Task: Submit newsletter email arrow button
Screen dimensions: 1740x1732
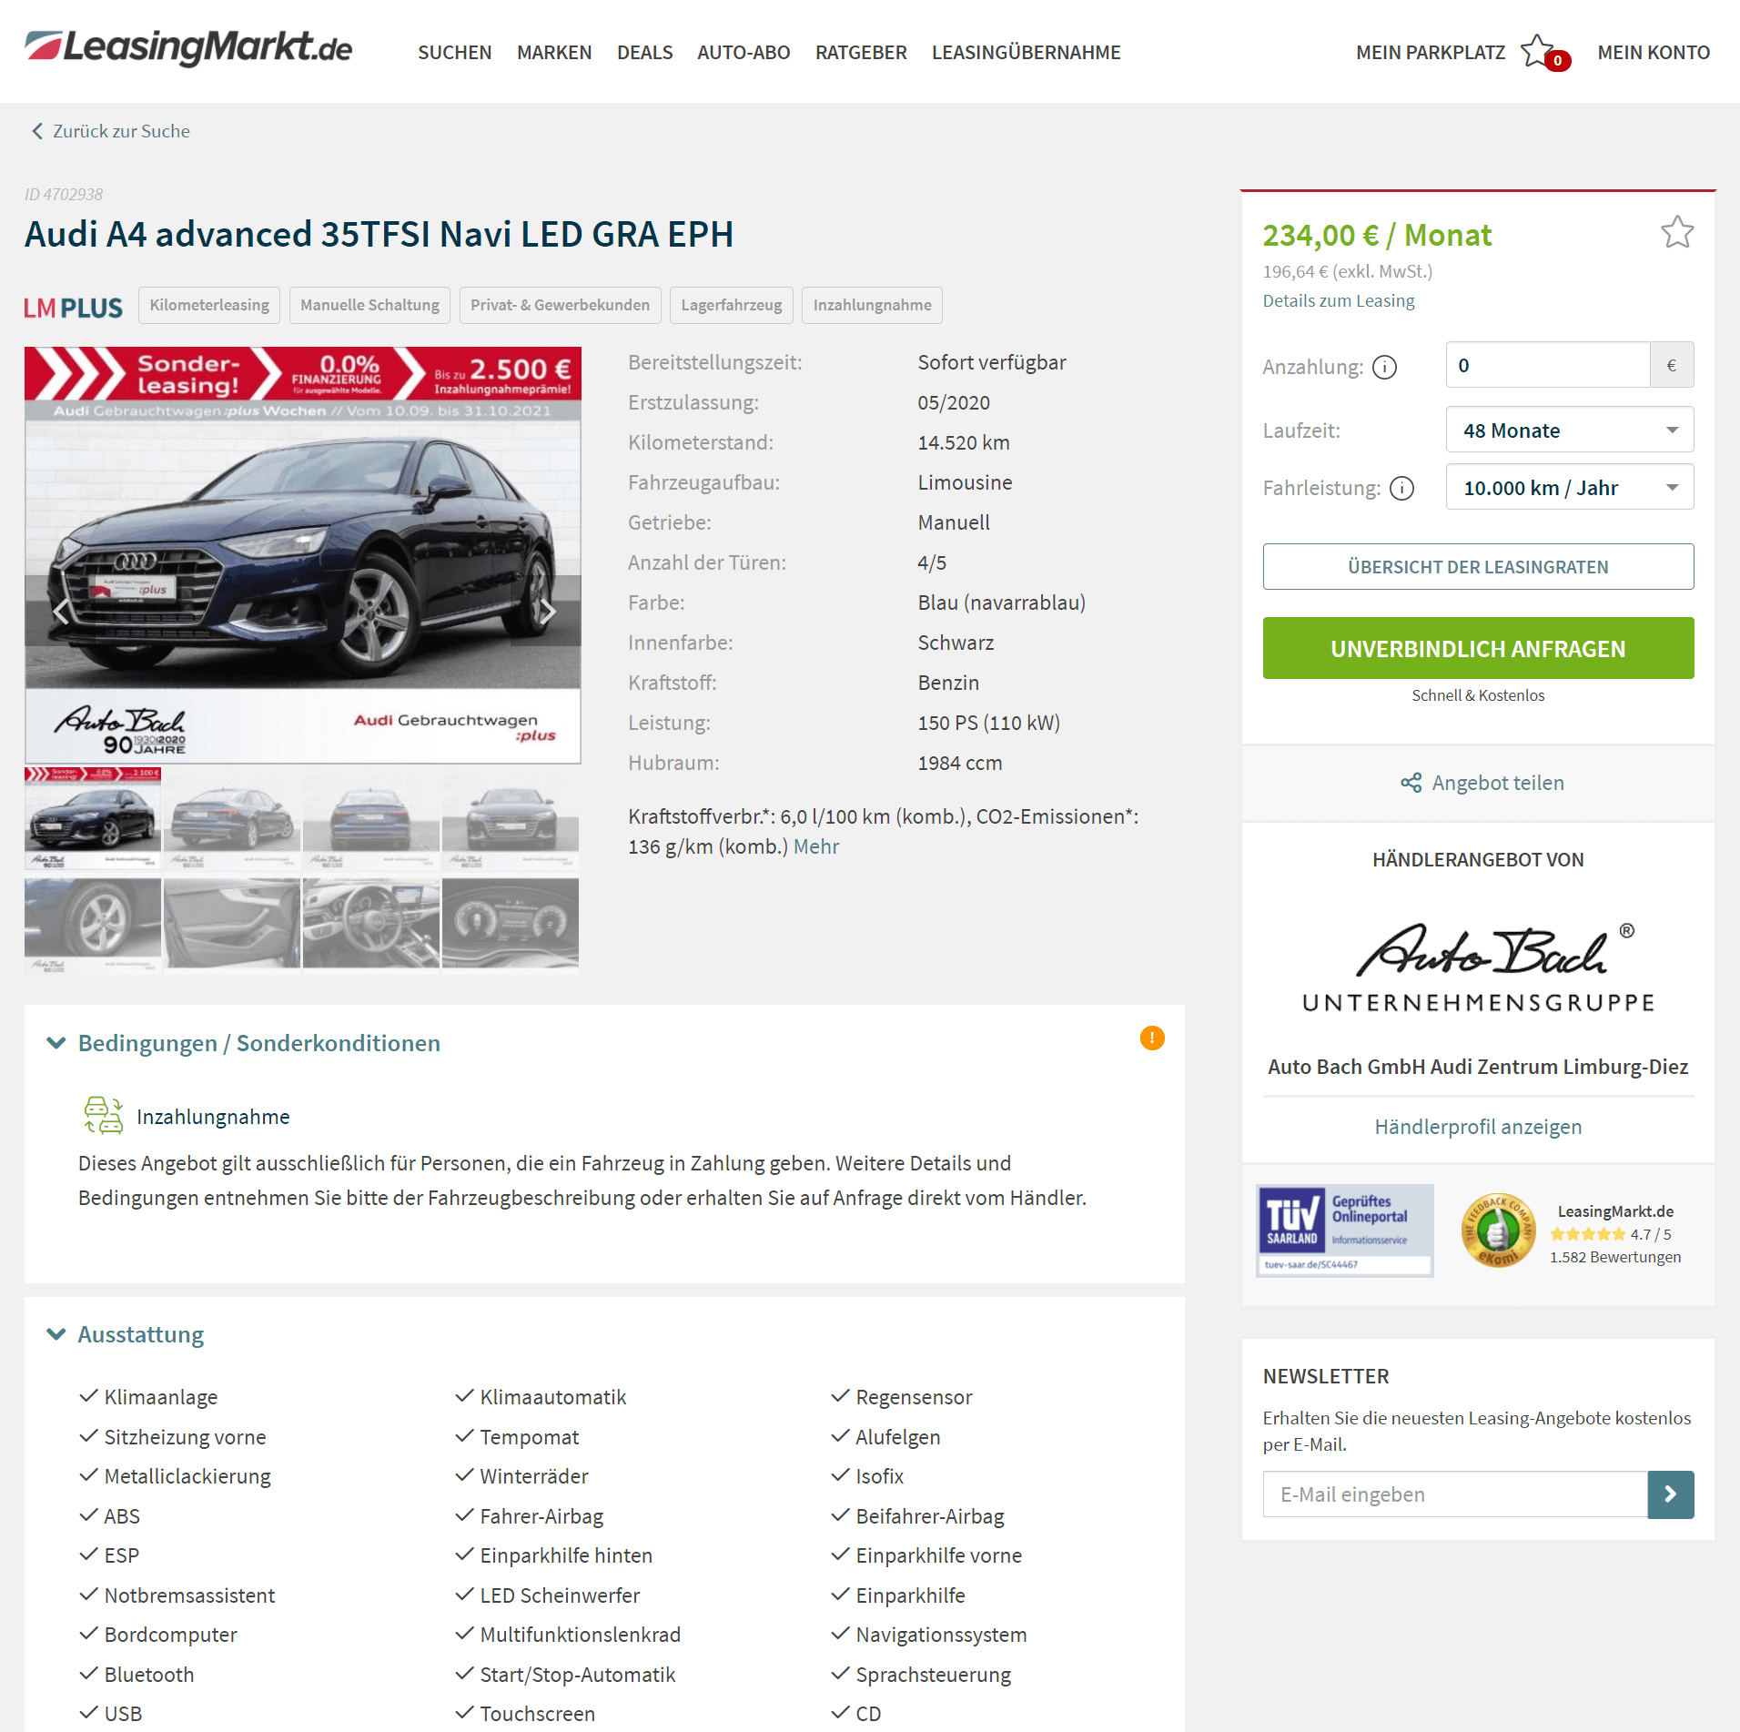Action: coord(1670,1494)
